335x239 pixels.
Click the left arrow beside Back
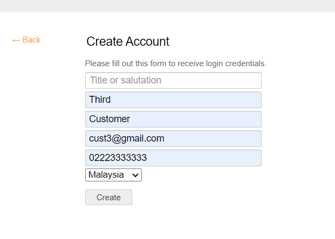[x=16, y=40]
